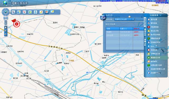Image resolution: width=169 pixels, height=99 pixels.
Task: Click the green square toolbar icon
Action: (x=30, y=12)
